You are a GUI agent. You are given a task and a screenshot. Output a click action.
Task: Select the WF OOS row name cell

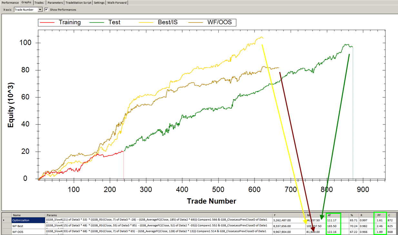click(x=28, y=231)
